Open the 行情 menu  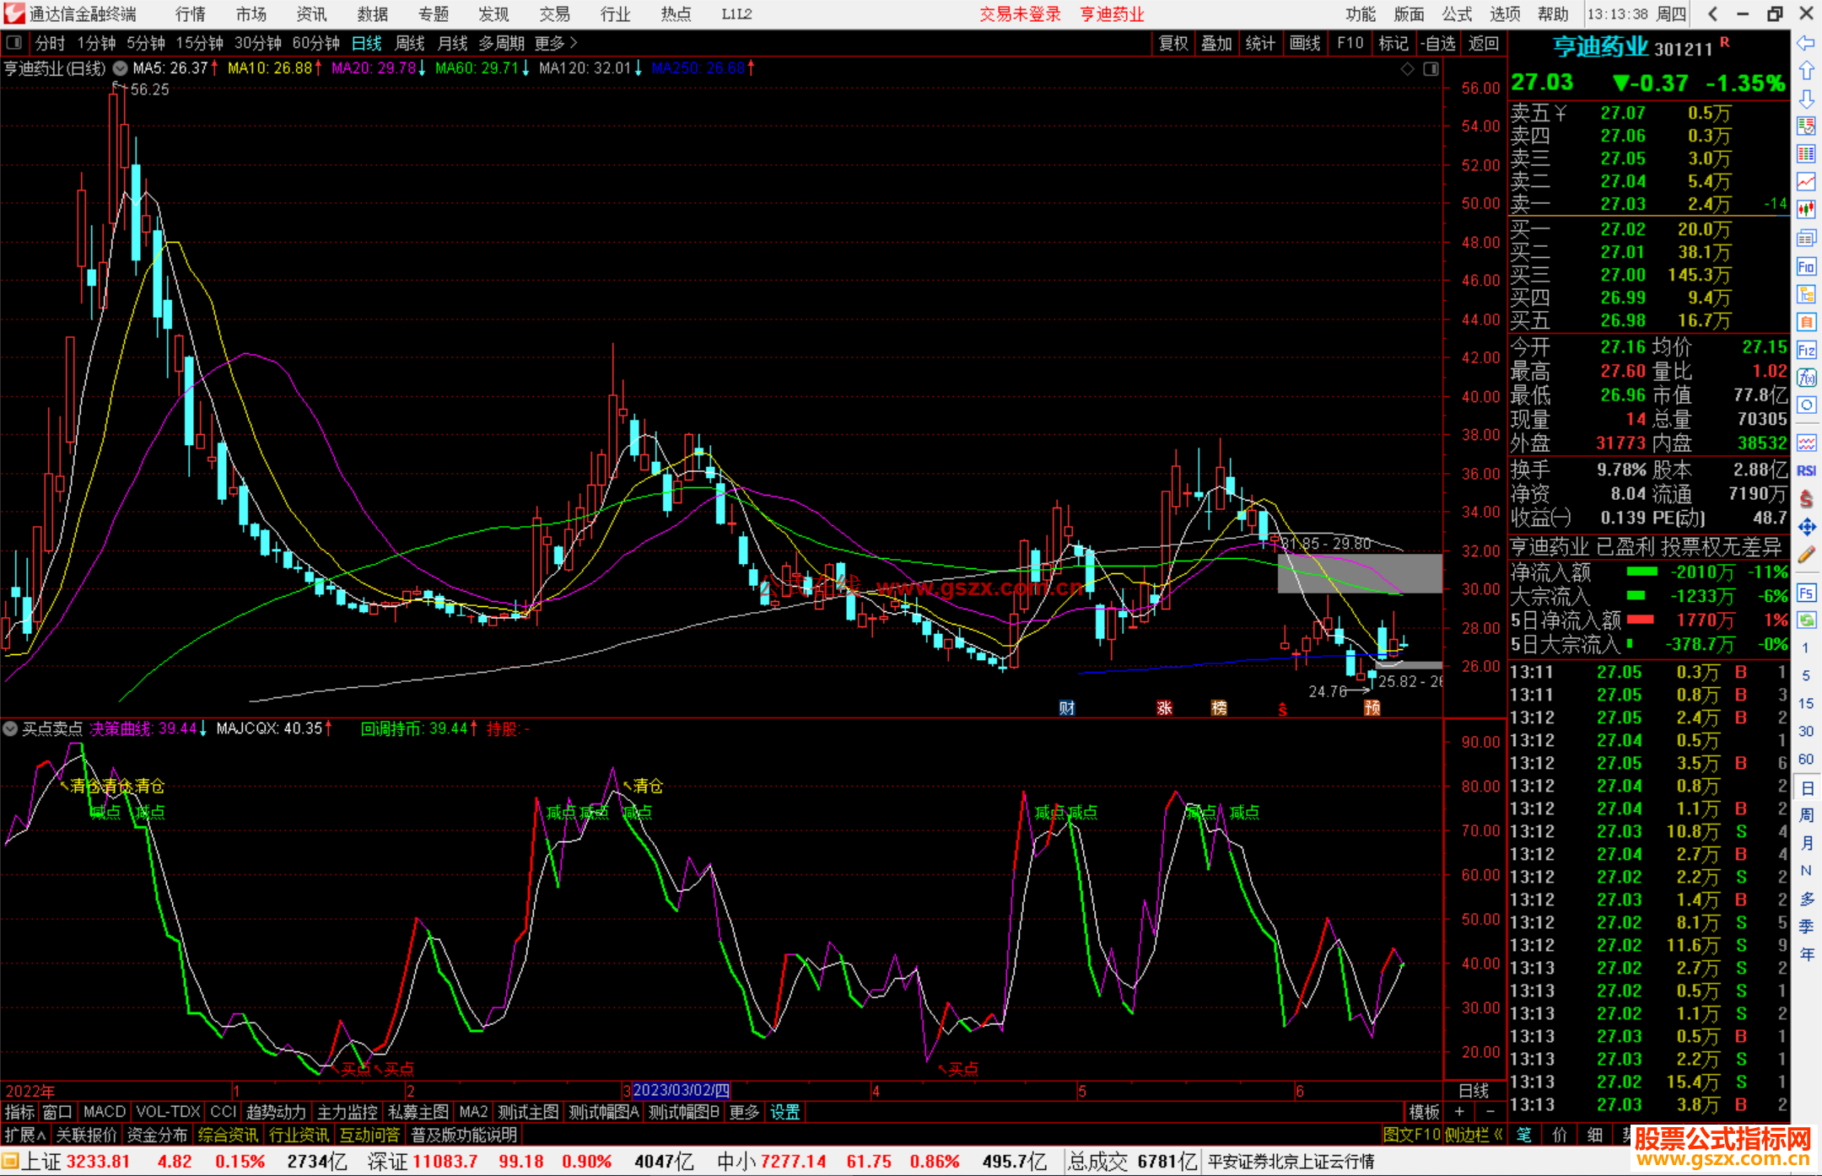[x=191, y=14]
